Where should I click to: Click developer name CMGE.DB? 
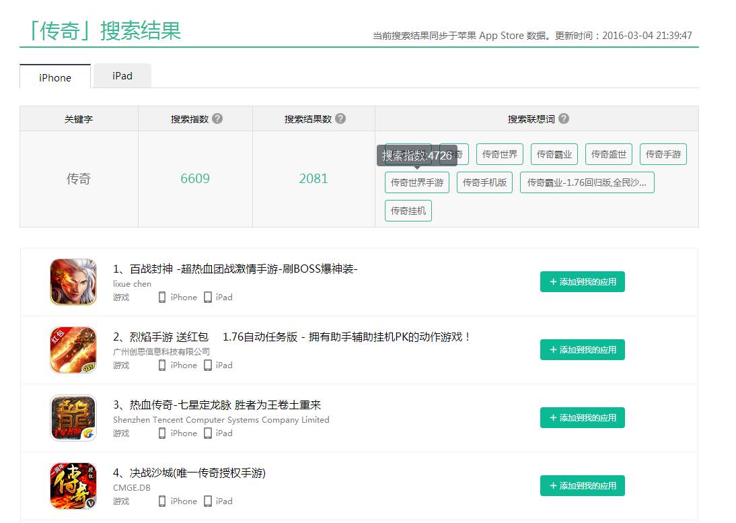coord(132,488)
